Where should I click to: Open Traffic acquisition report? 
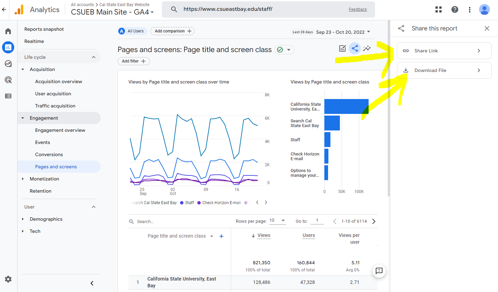tap(55, 106)
